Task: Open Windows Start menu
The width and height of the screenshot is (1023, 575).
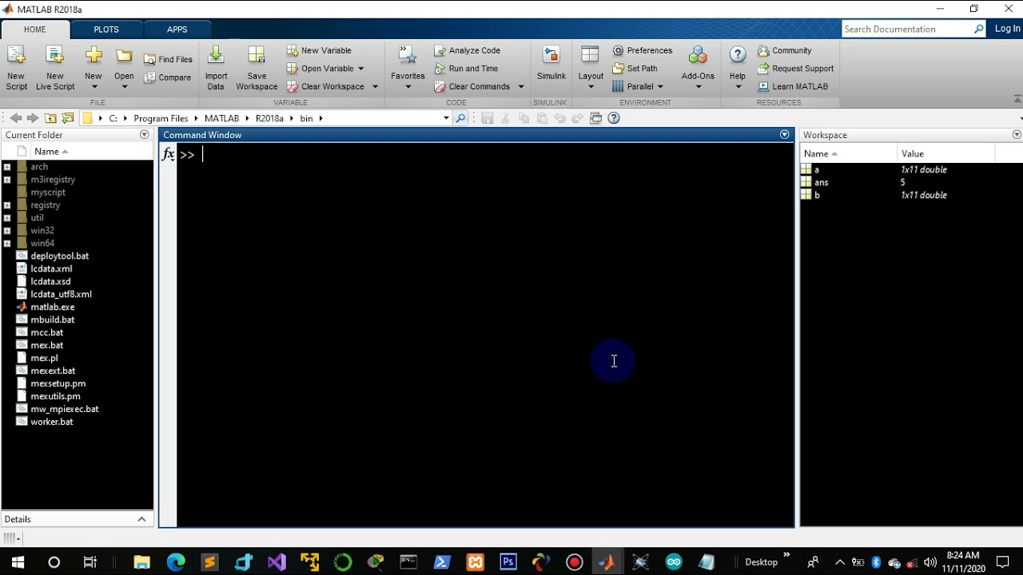Action: (17, 561)
